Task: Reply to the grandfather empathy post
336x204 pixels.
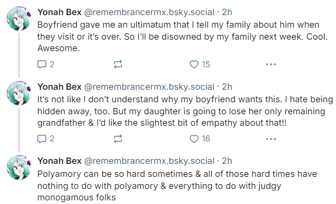Action: [46, 139]
